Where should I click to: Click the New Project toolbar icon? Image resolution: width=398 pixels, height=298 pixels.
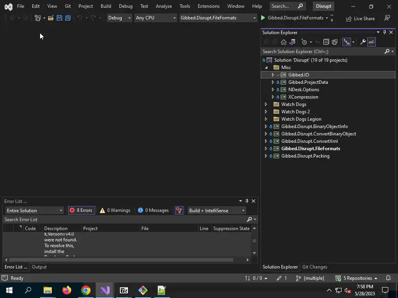pos(38,18)
